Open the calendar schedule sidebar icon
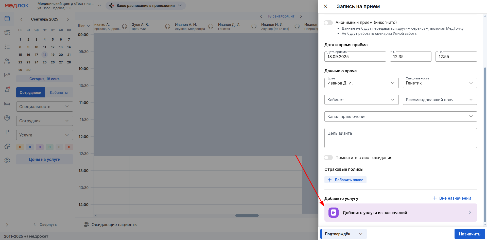The width and height of the screenshot is (487, 240). pyautogui.click(x=7, y=19)
